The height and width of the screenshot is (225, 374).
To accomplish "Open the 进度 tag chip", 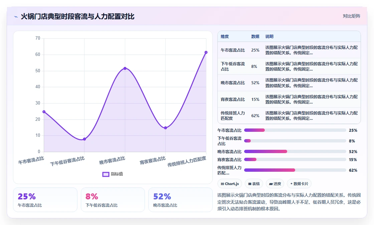I will click(275, 184).
